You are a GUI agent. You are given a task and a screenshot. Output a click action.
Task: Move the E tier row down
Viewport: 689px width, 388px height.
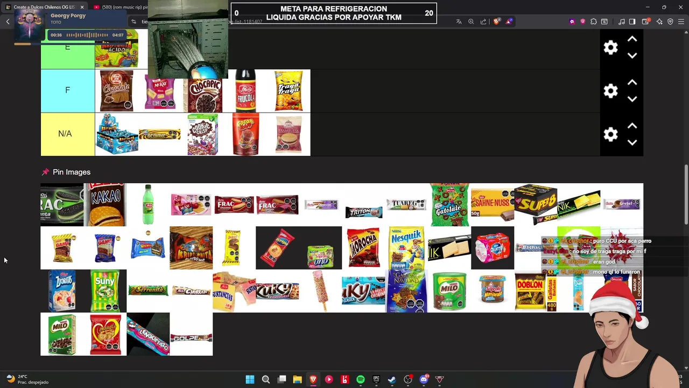(632, 56)
